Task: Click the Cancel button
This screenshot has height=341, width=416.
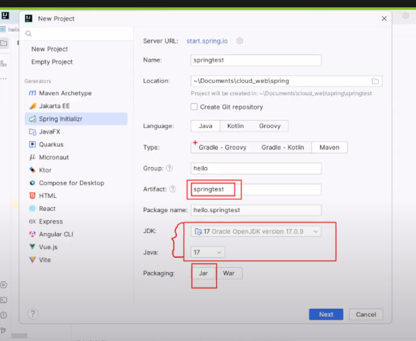Action: [366, 314]
